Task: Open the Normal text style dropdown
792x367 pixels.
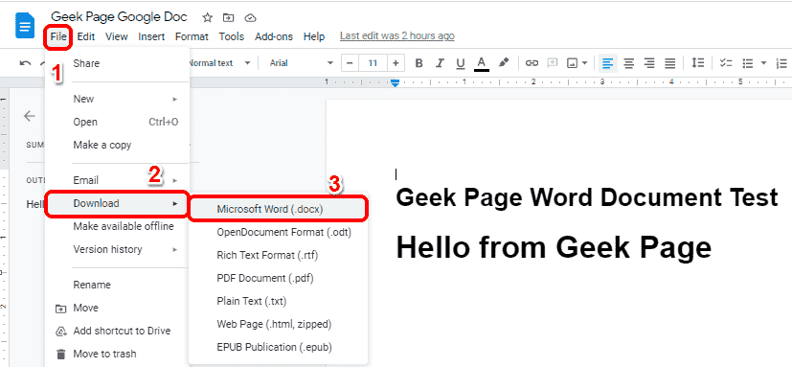Action: pos(220,63)
